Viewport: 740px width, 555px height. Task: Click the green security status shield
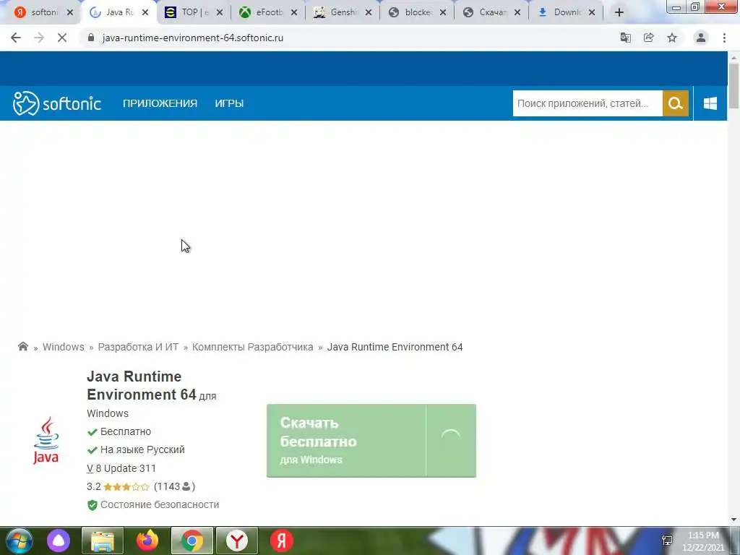point(92,505)
